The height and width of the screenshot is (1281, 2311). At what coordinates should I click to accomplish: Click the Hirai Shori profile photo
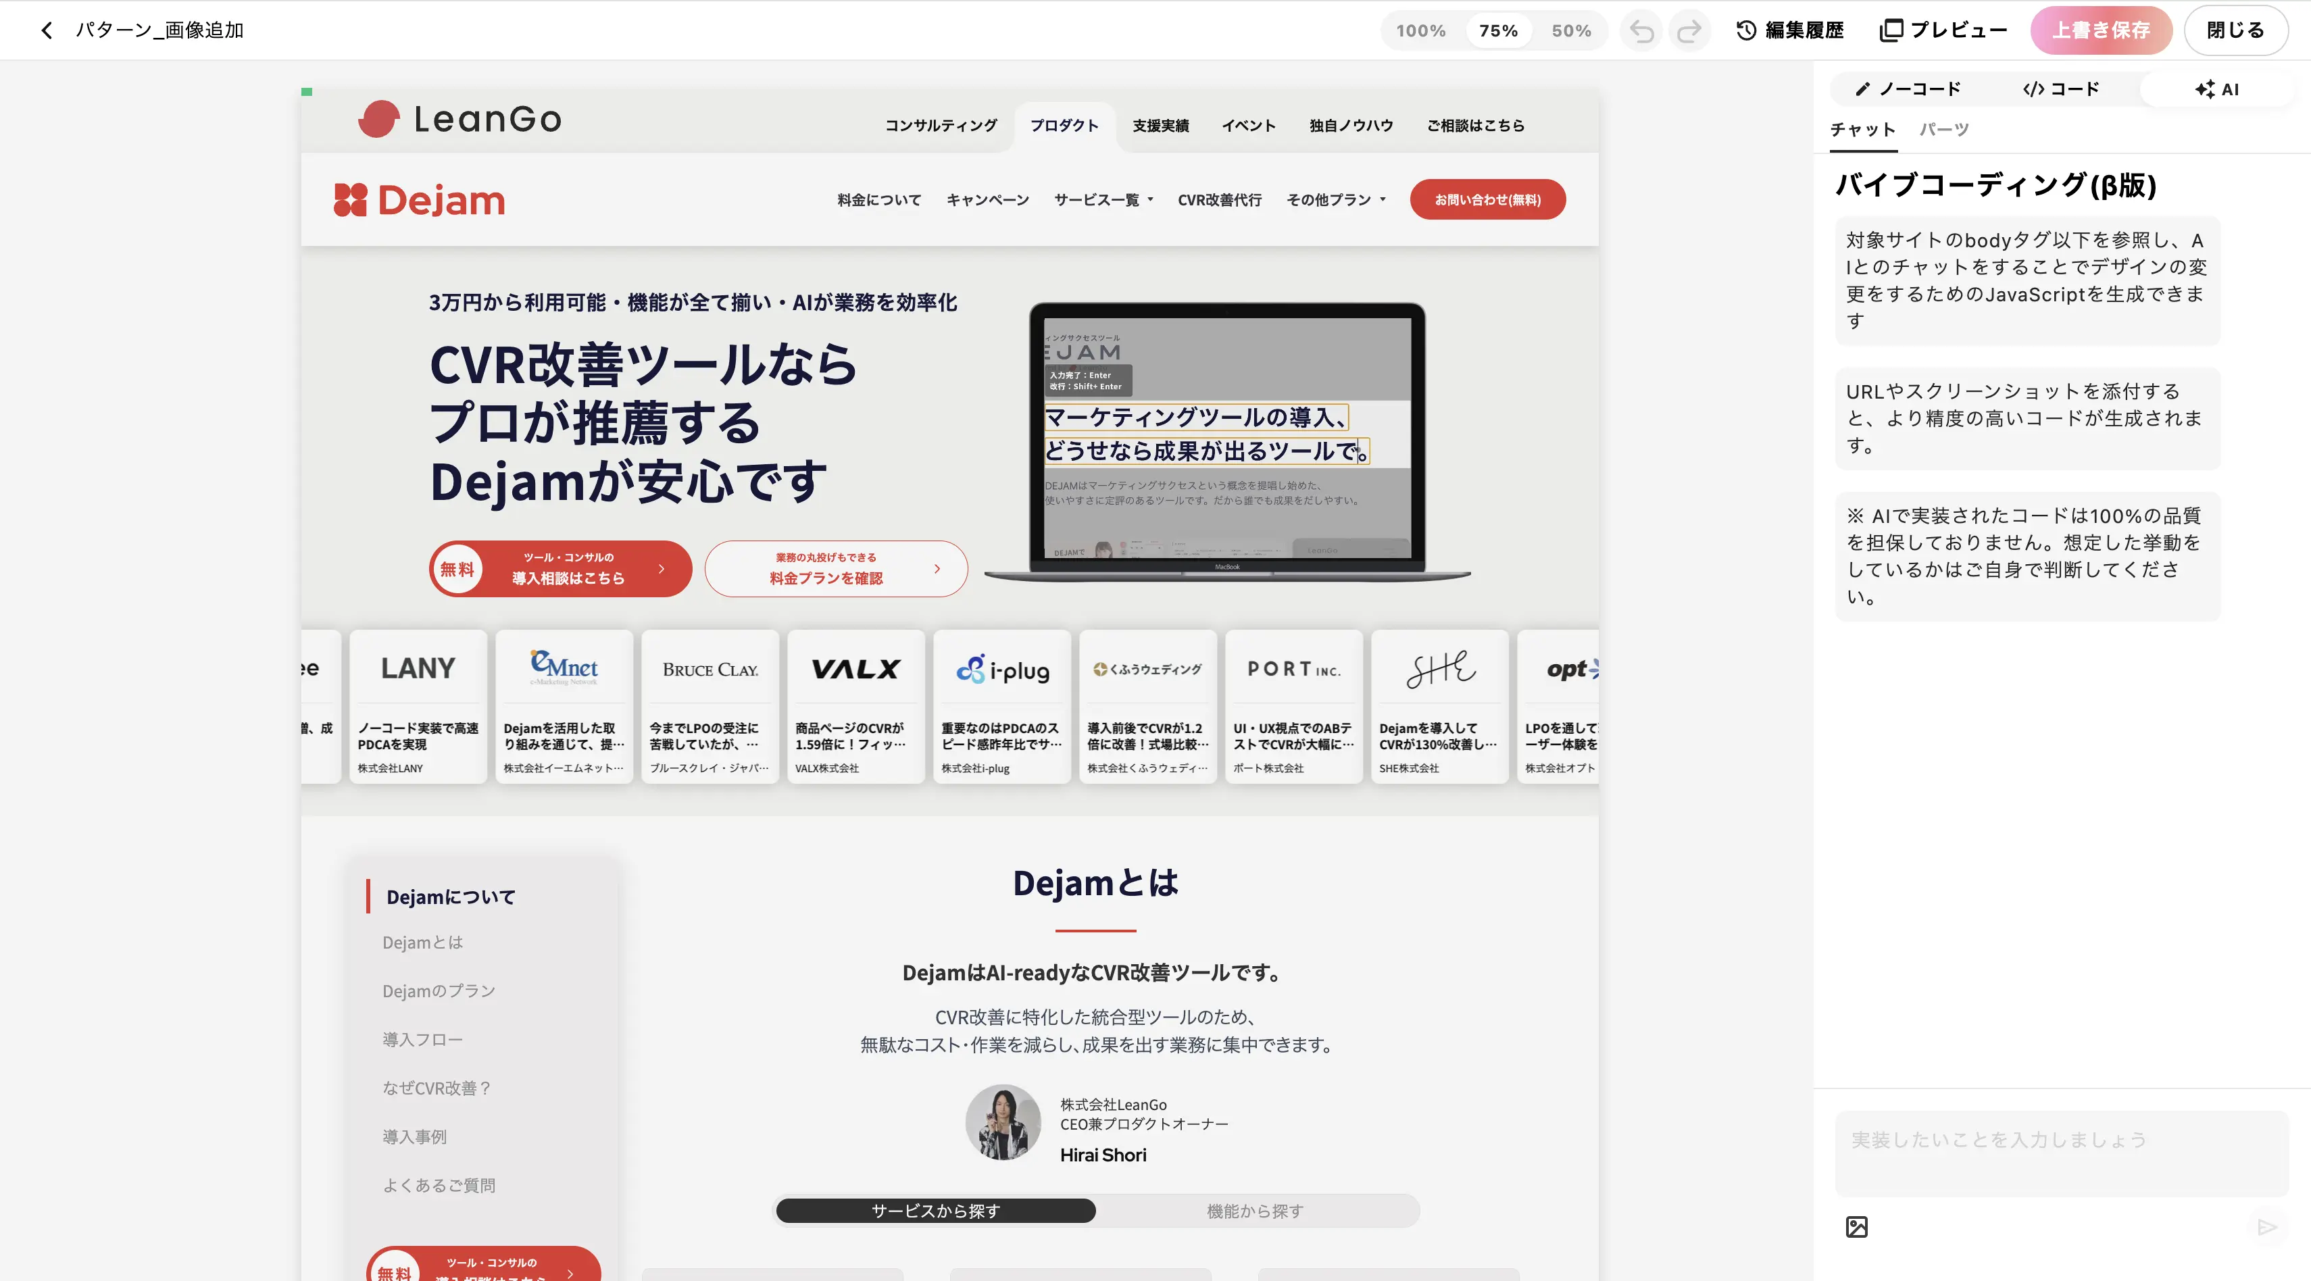[1002, 1122]
